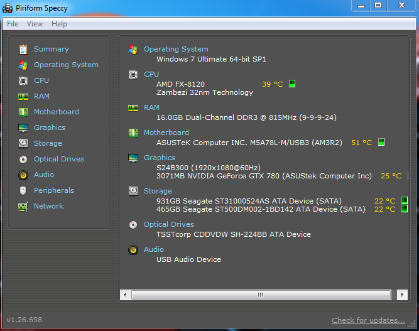Click the Peripherals mouse icon in sidebar
The image size is (419, 331).
point(23,191)
